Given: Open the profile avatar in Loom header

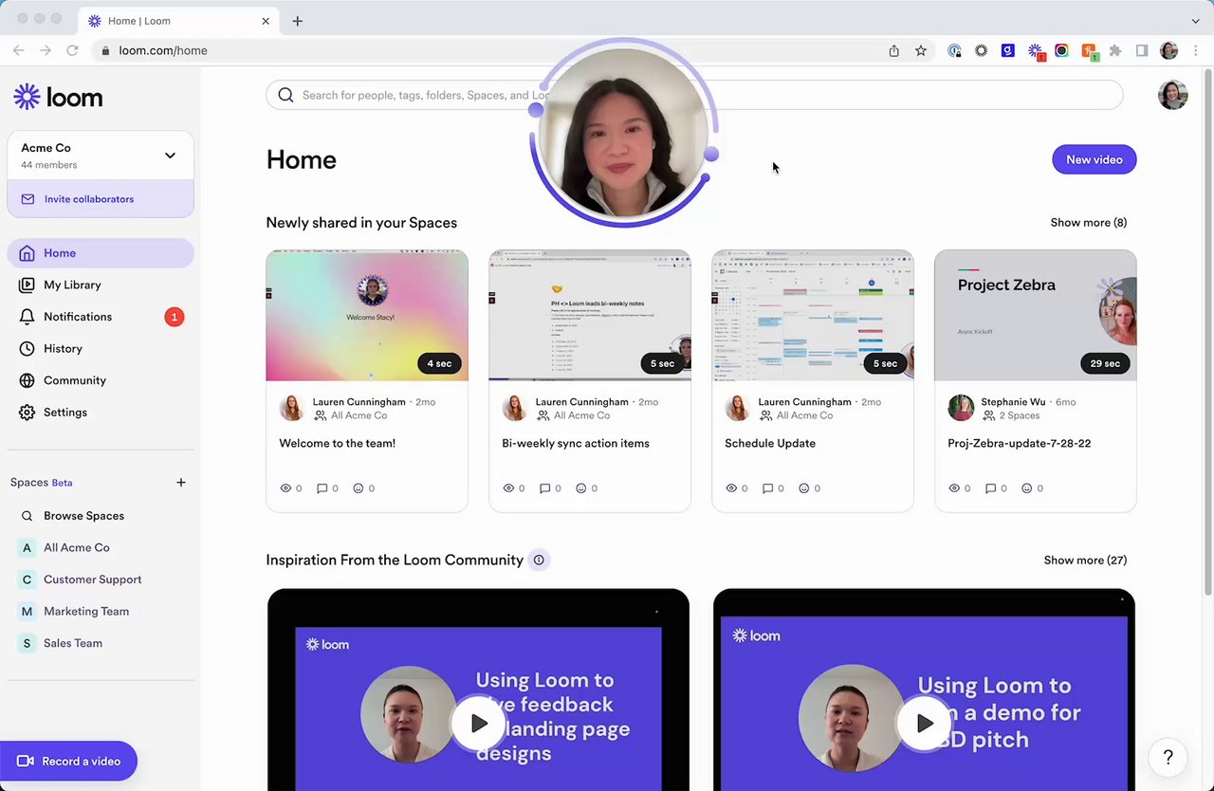Looking at the screenshot, I should coord(1173,95).
